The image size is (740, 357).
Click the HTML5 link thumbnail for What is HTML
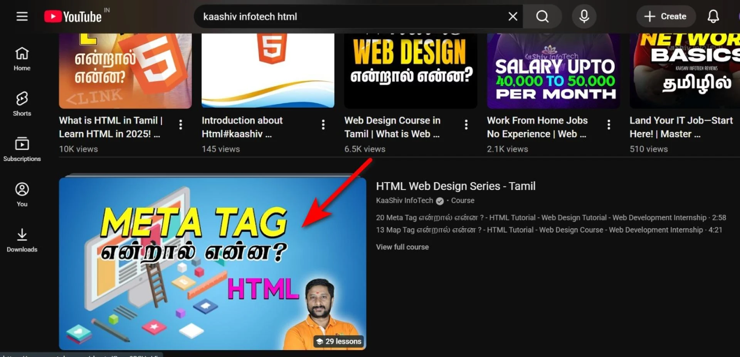click(125, 71)
